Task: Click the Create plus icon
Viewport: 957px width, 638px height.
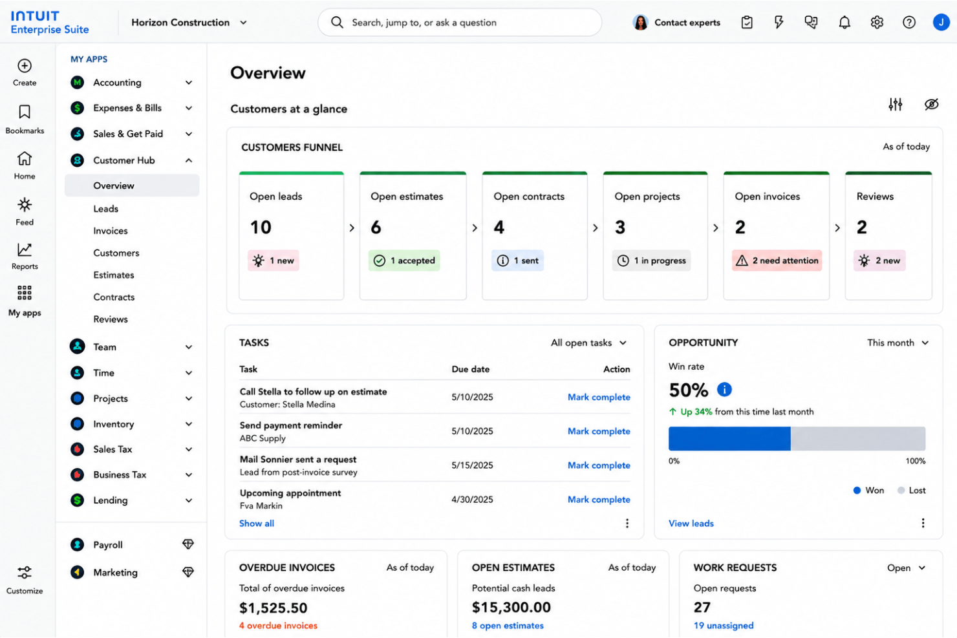Action: (x=25, y=66)
